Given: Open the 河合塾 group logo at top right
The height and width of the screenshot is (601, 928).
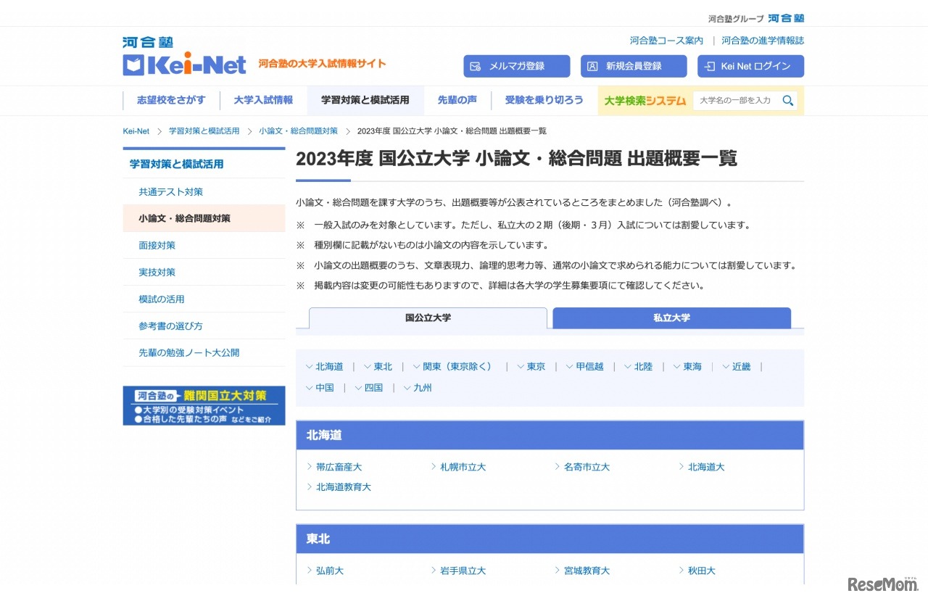Looking at the screenshot, I should click(x=785, y=18).
